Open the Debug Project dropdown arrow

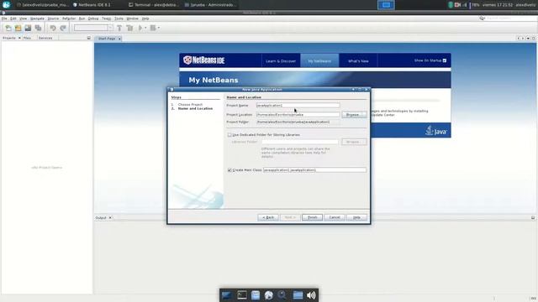[x=159, y=28]
